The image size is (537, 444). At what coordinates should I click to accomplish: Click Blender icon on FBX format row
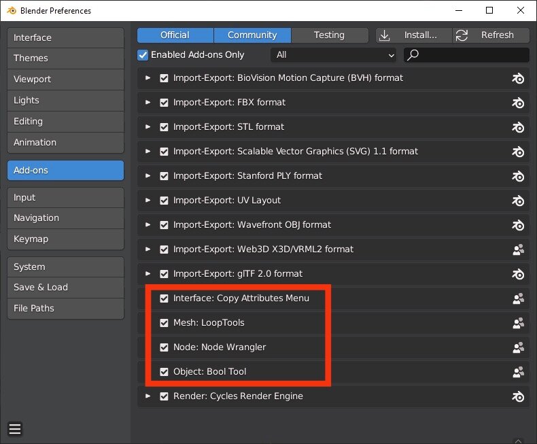click(x=518, y=103)
